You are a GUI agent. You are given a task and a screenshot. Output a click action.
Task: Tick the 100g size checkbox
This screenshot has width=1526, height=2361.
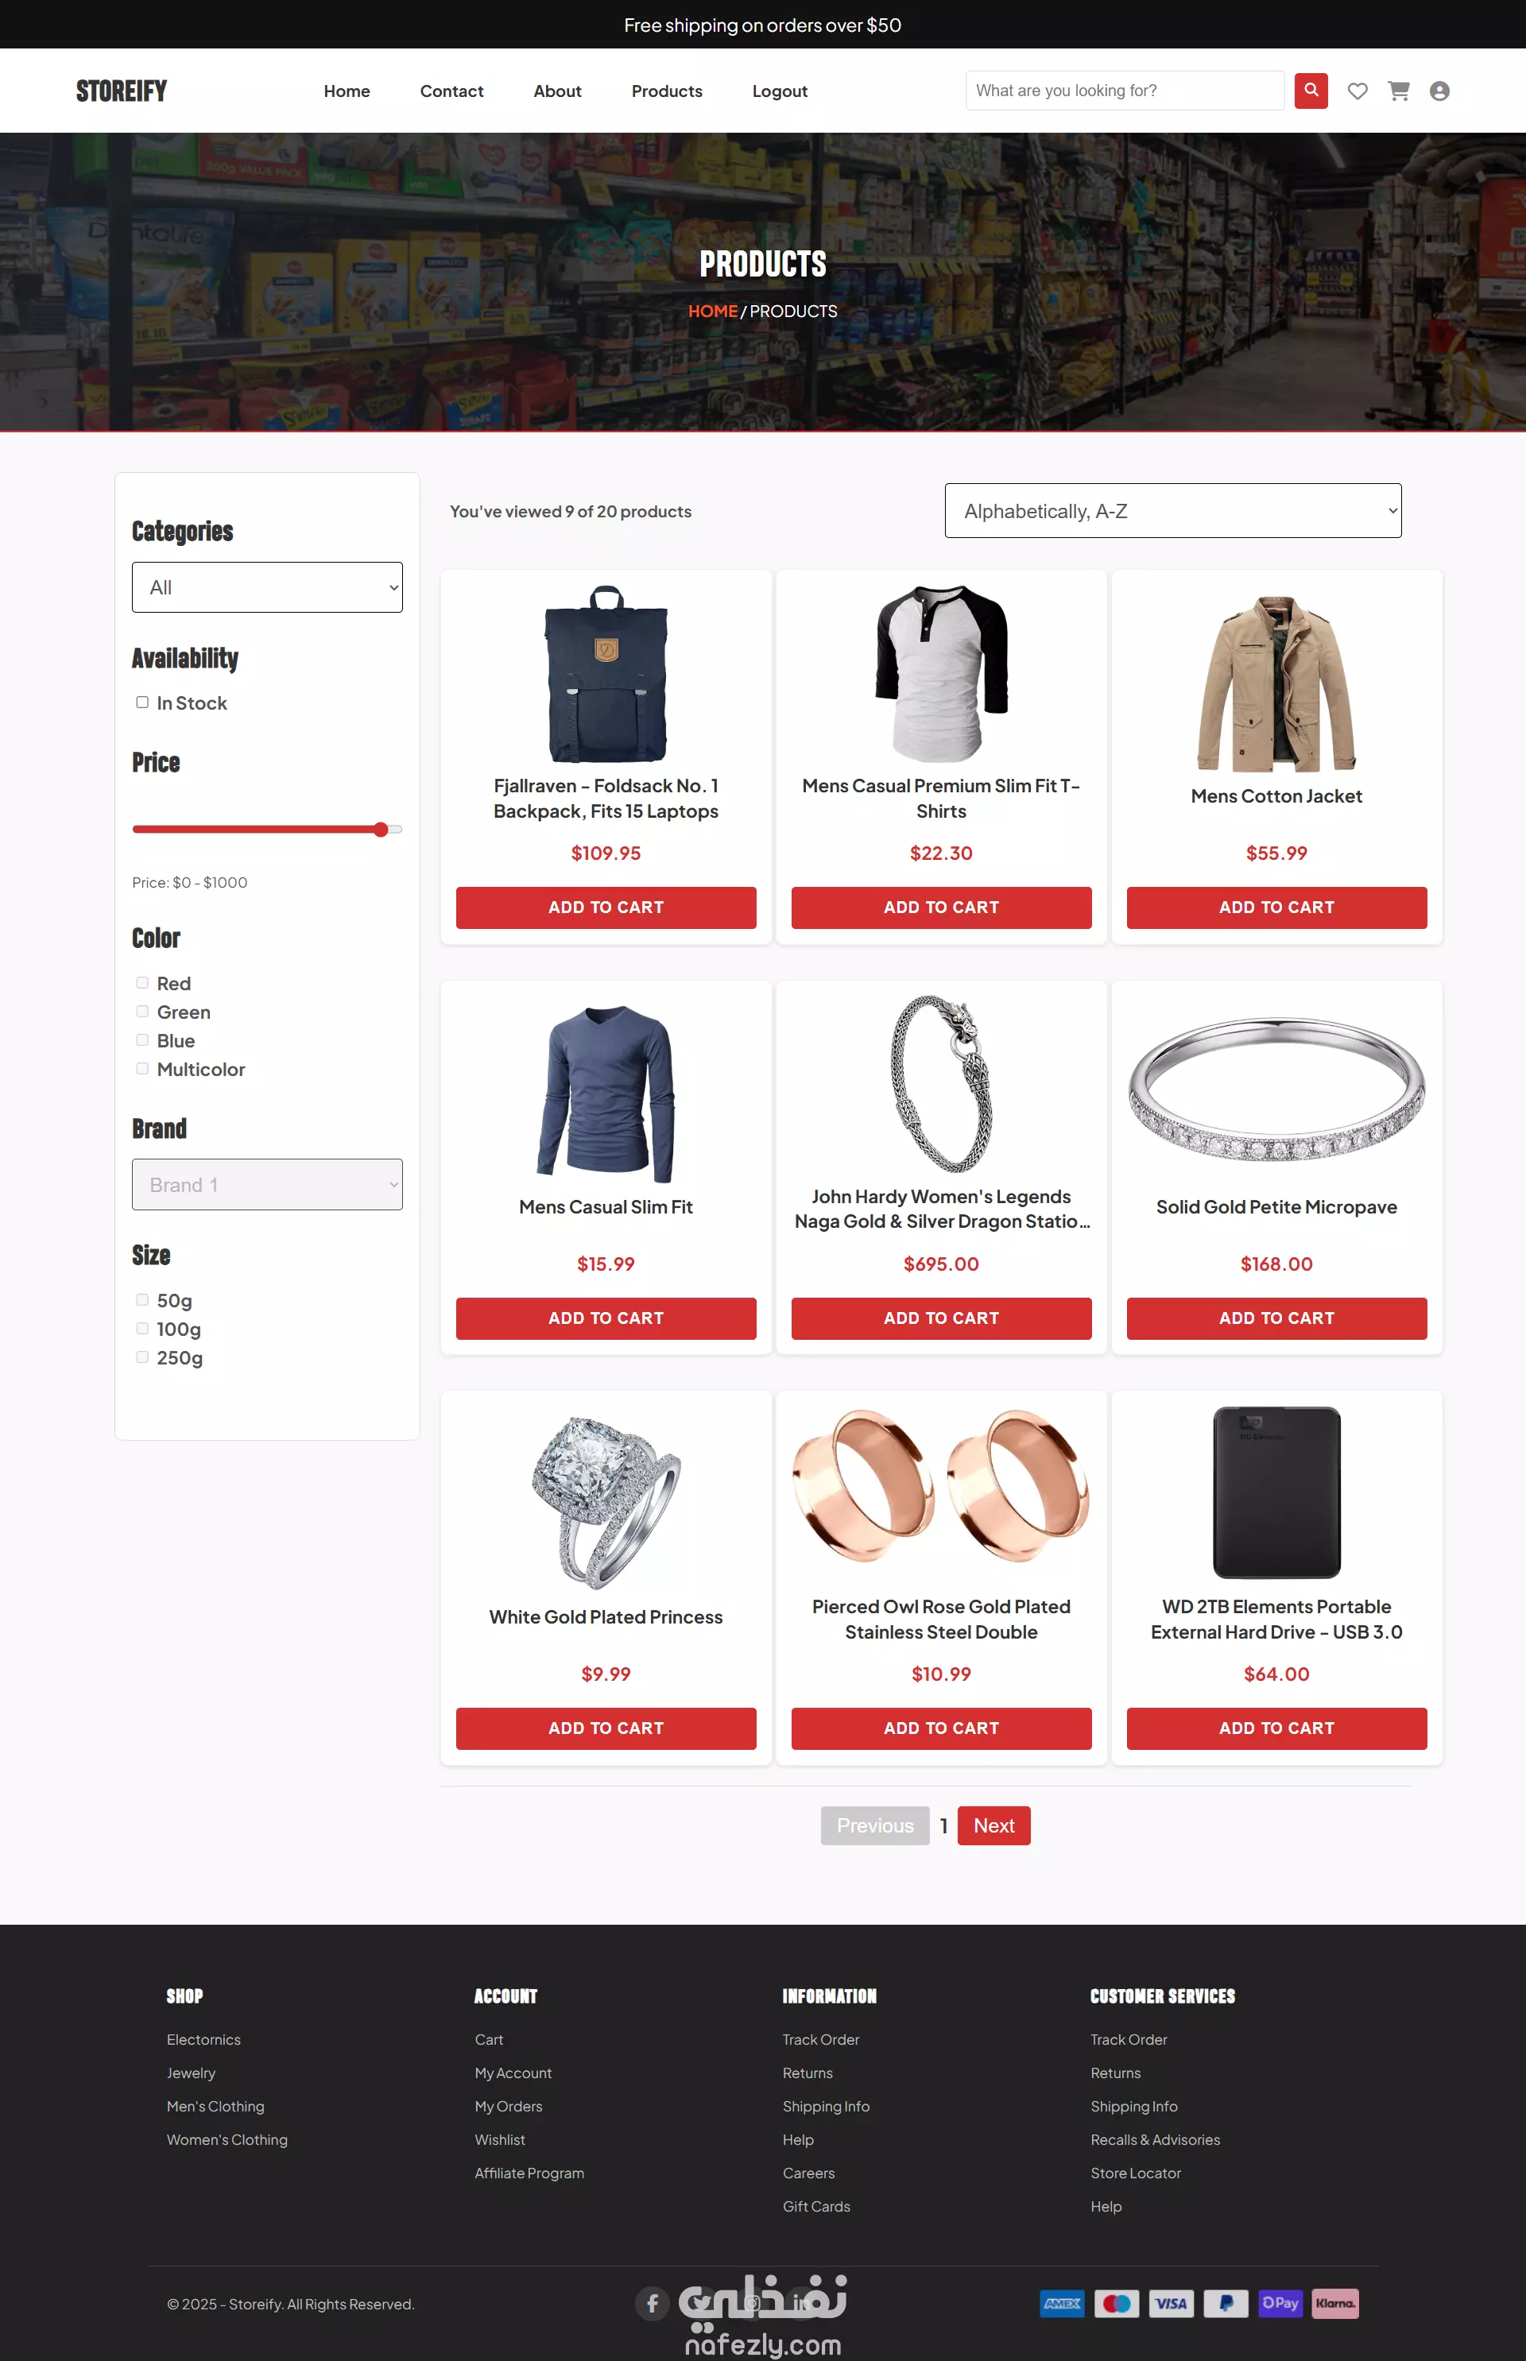point(143,1329)
